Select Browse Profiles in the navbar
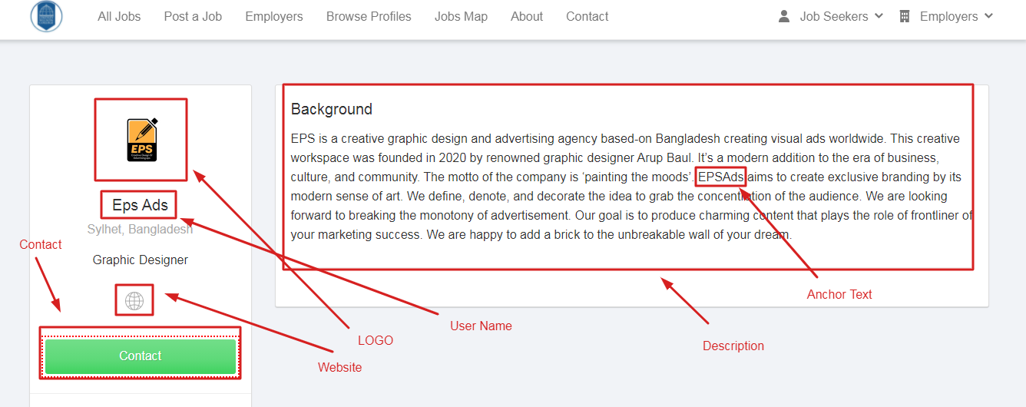1026x407 pixels. [x=369, y=16]
